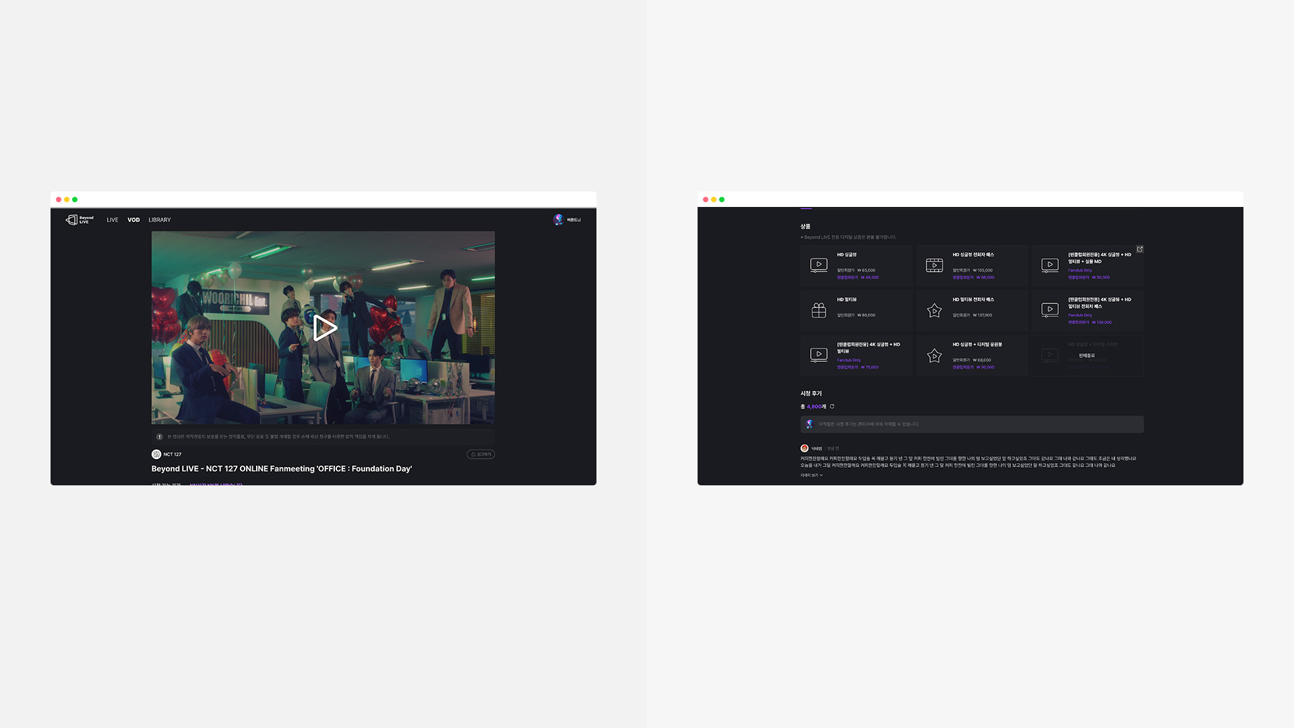This screenshot has width=1294, height=728.
Task: Expand review with 자세히 보기
Action: 811,475
